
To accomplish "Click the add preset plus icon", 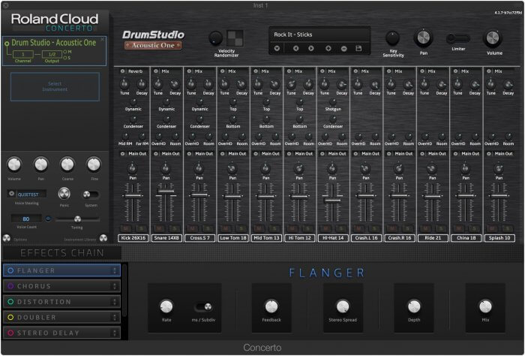I will 327,48.
